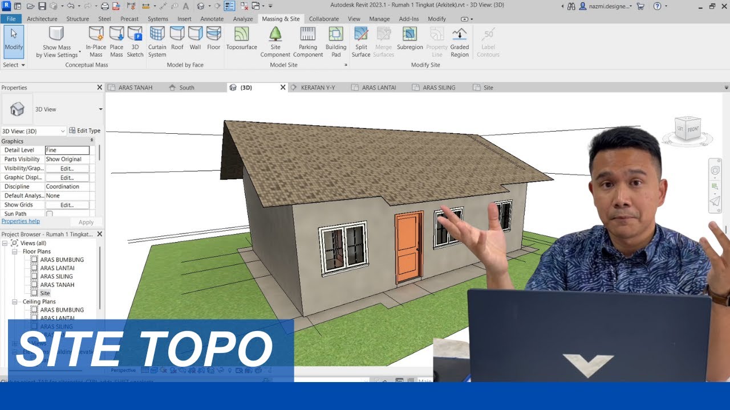Close the Project Browser panel
This screenshot has height=410, width=730.
click(99, 234)
